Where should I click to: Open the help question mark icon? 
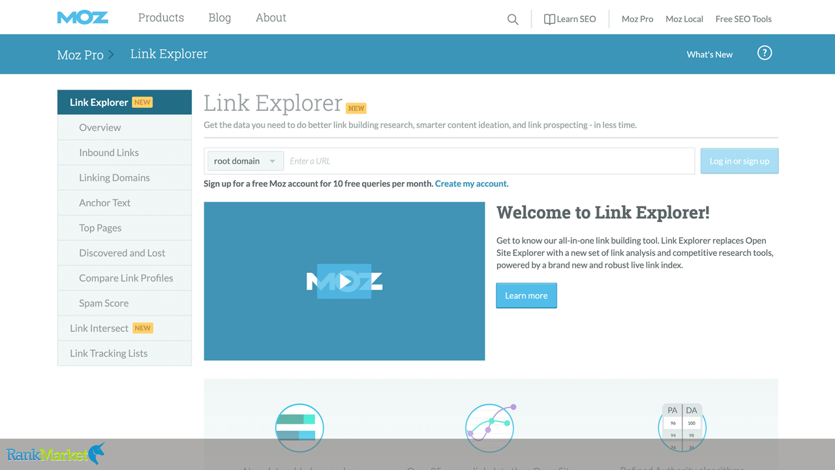click(x=765, y=53)
